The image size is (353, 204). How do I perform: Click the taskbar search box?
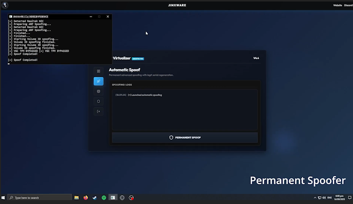tap(39, 198)
